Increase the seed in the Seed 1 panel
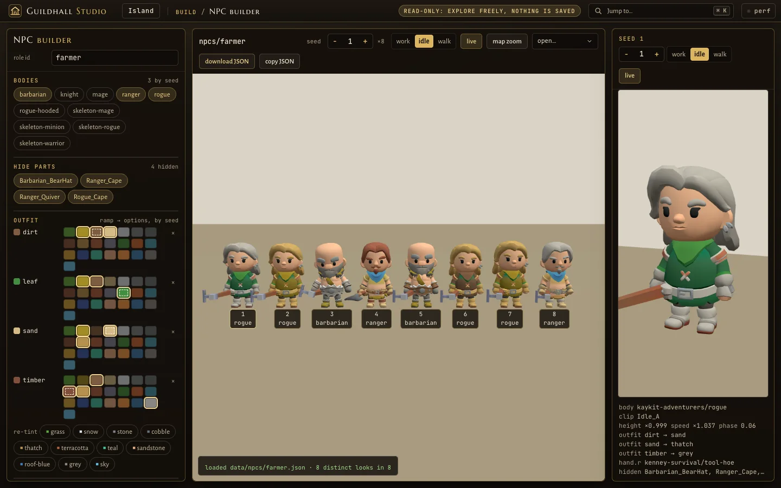Image resolution: width=781 pixels, height=488 pixels. point(656,54)
